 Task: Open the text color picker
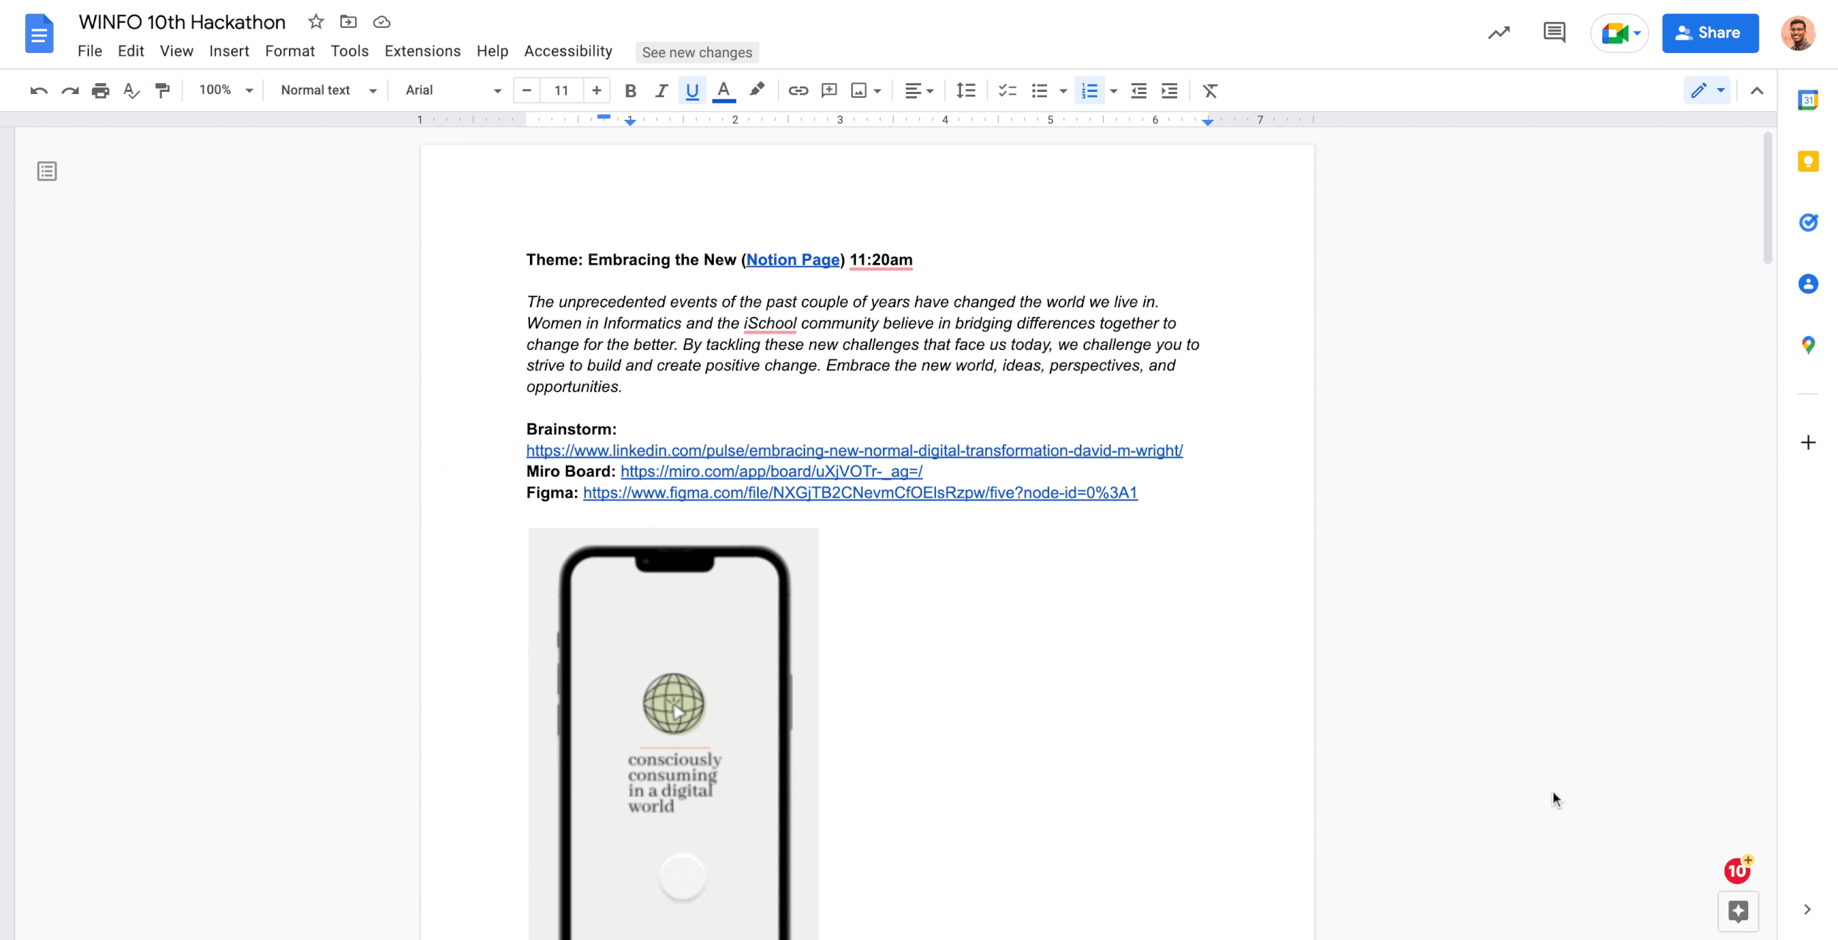(x=723, y=90)
